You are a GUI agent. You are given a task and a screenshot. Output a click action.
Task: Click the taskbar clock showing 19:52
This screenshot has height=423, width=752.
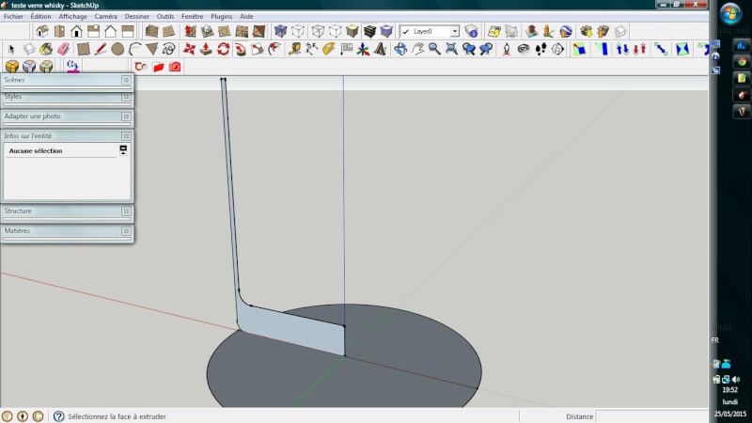(730, 390)
